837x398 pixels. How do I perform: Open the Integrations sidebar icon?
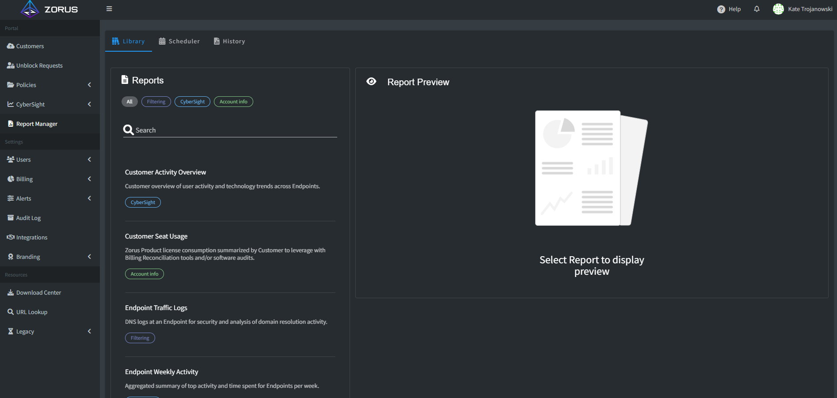click(10, 237)
